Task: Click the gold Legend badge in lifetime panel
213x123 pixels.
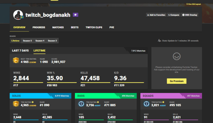Action: click(16, 60)
